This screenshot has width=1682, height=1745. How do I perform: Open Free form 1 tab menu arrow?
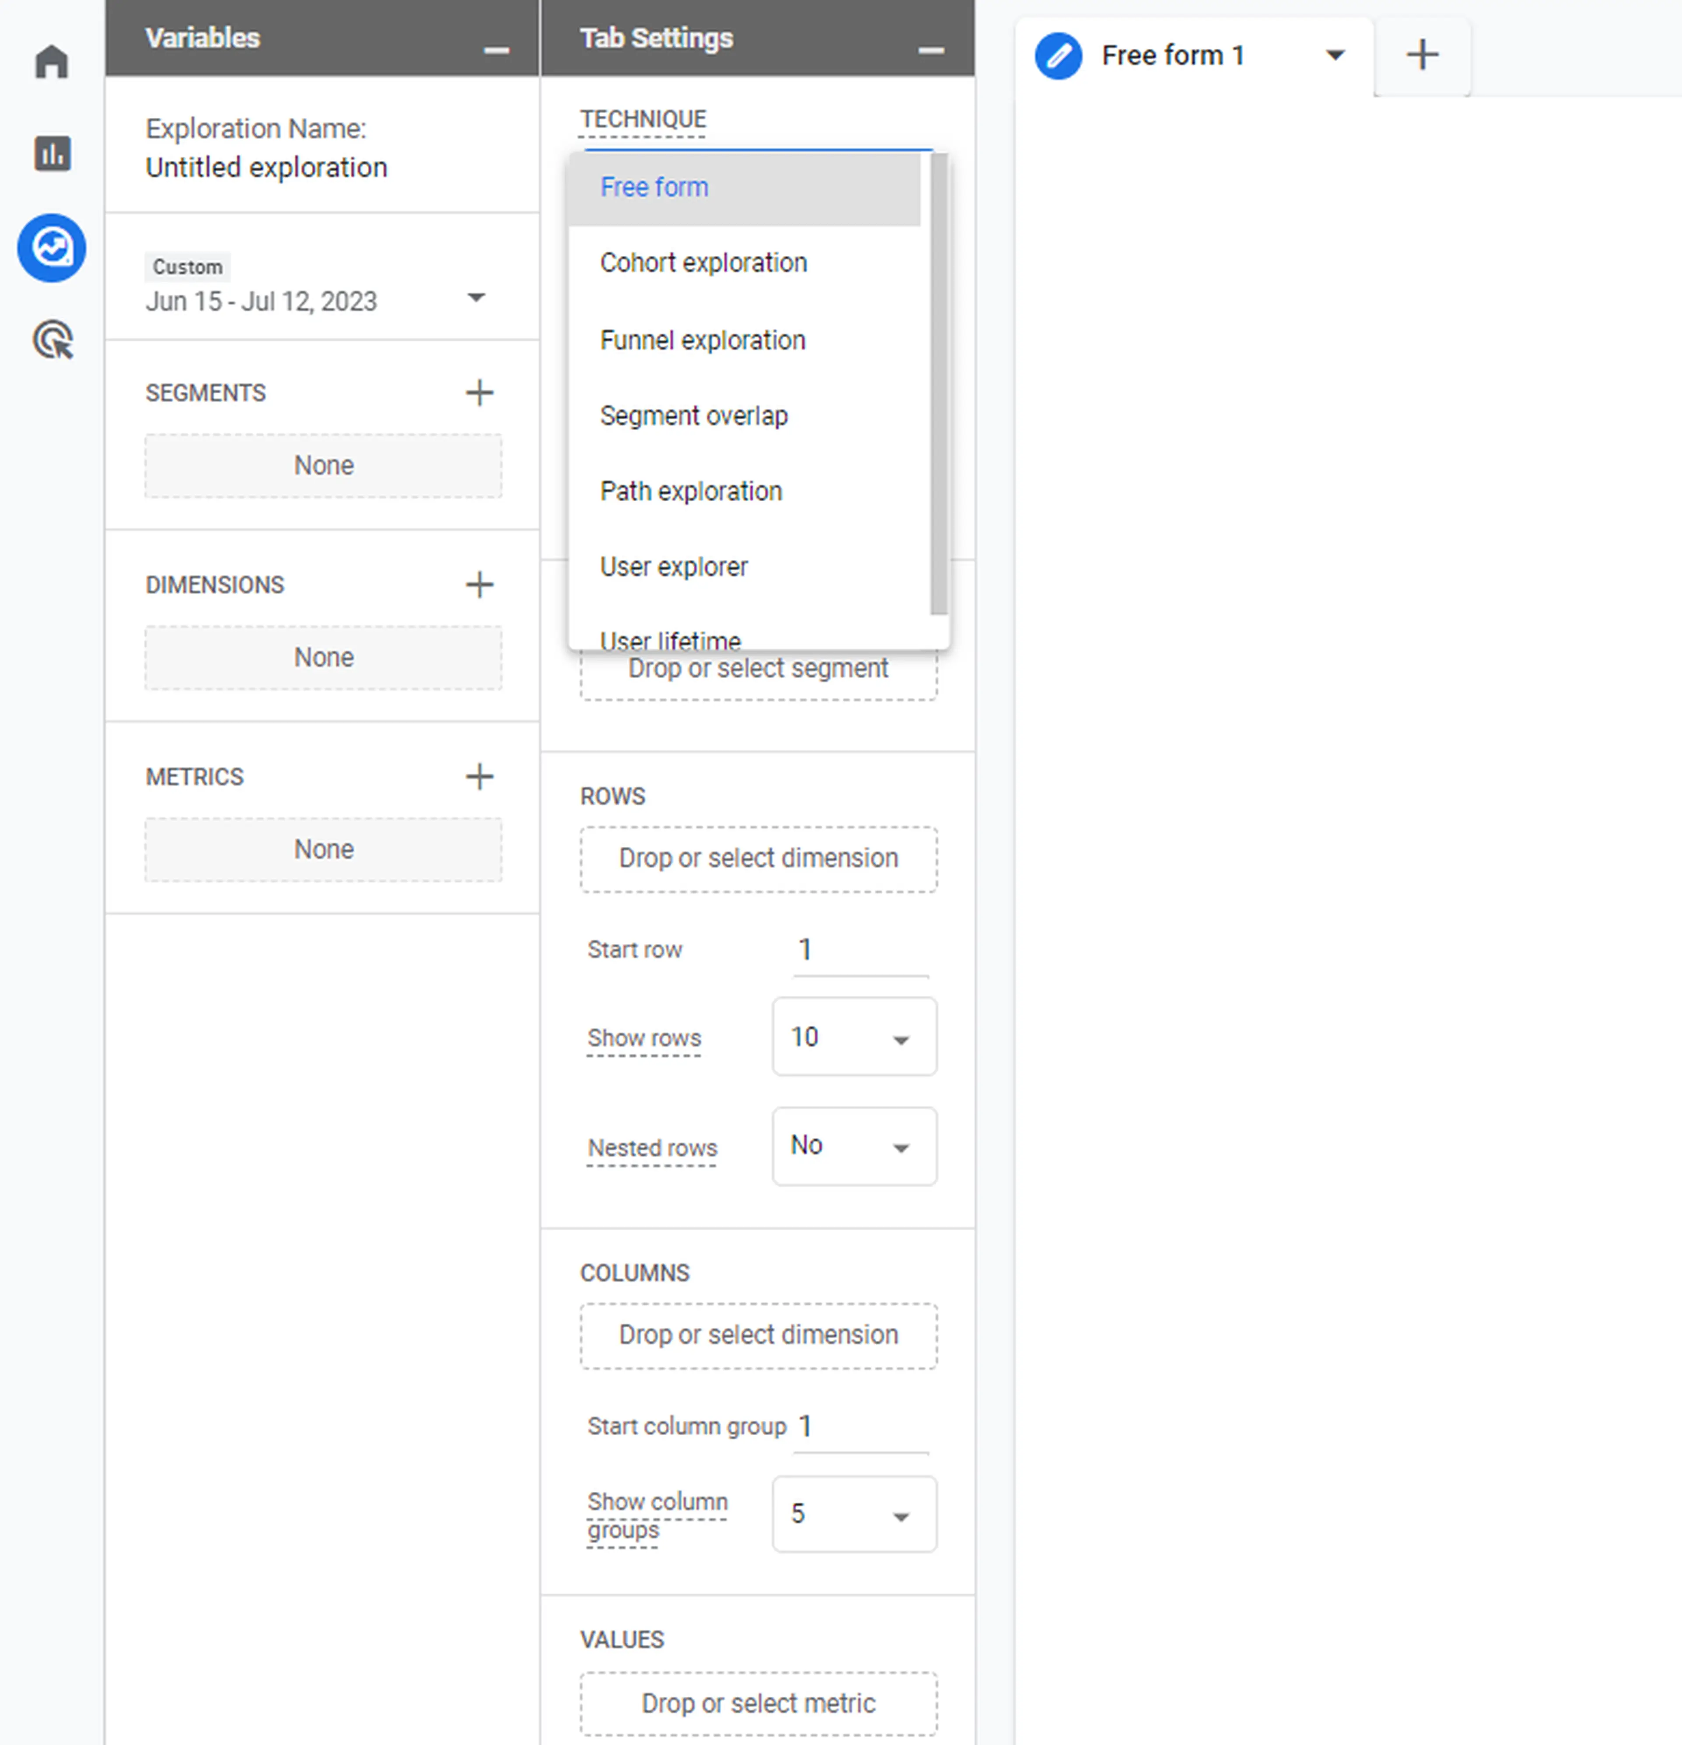point(1335,55)
